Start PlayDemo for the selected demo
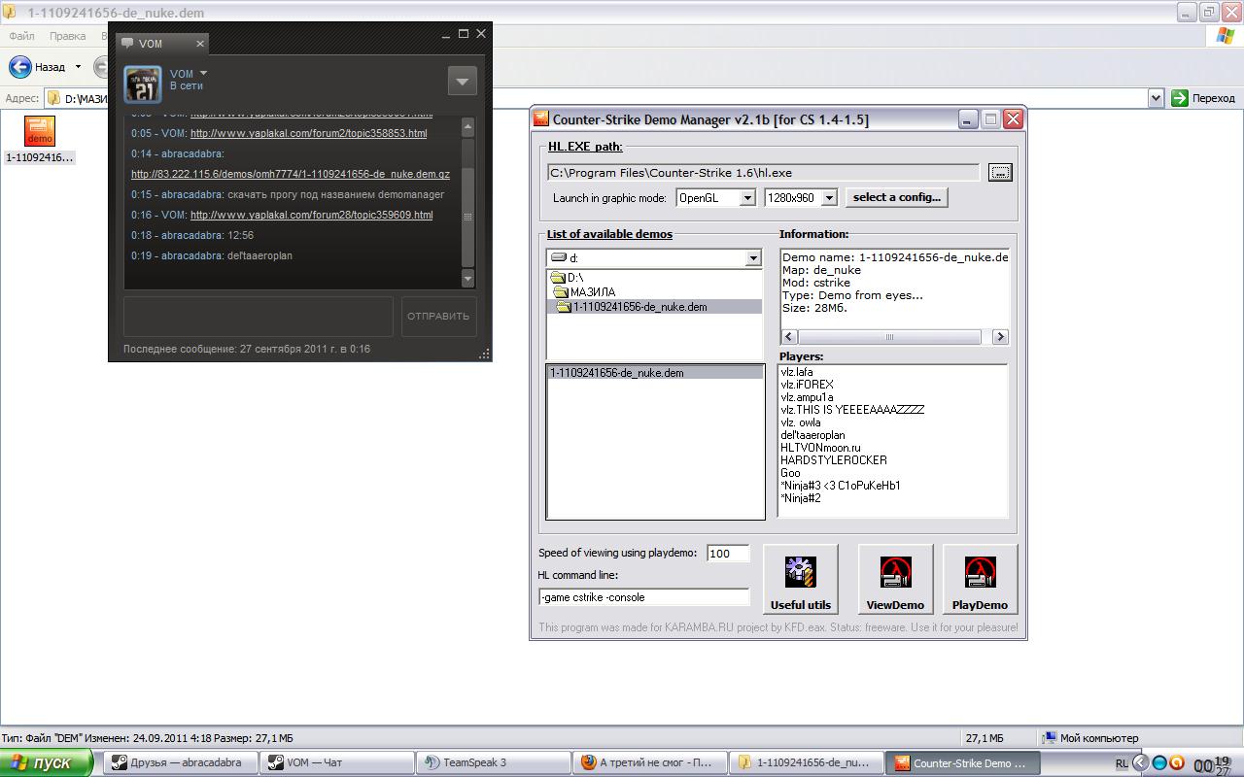Screen dimensions: 1244x777 pyautogui.click(x=980, y=580)
